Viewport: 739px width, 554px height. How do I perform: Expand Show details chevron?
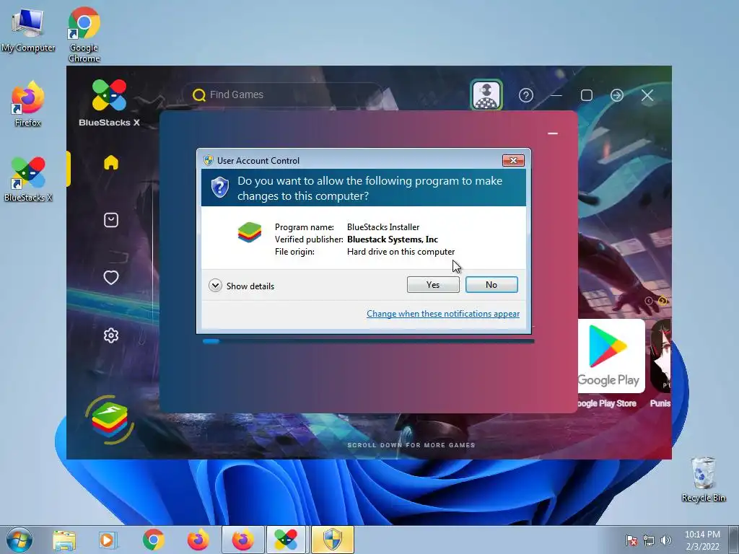(x=215, y=286)
